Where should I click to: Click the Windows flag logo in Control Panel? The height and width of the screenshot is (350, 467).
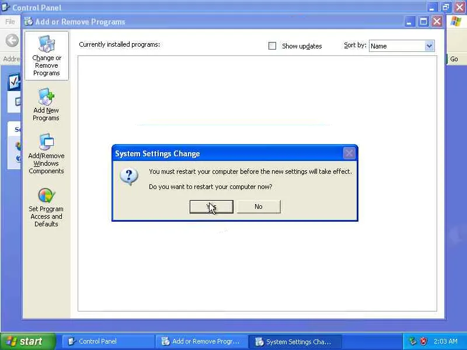[x=456, y=22]
